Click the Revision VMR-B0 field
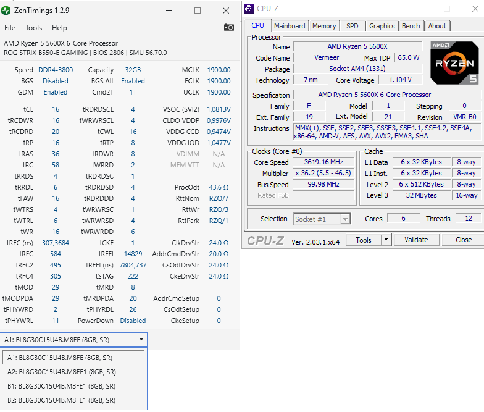 [x=464, y=117]
